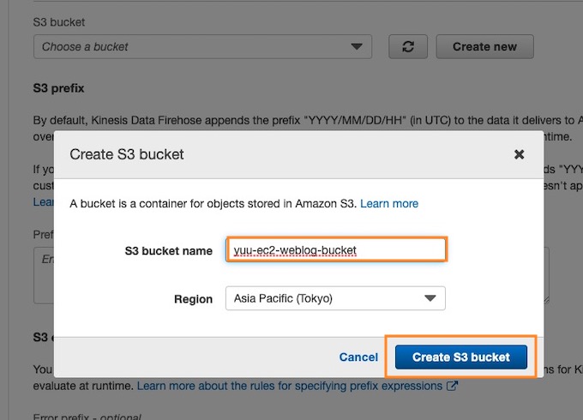Click the S3 bucket name label
The width and height of the screenshot is (583, 420).
(x=168, y=251)
